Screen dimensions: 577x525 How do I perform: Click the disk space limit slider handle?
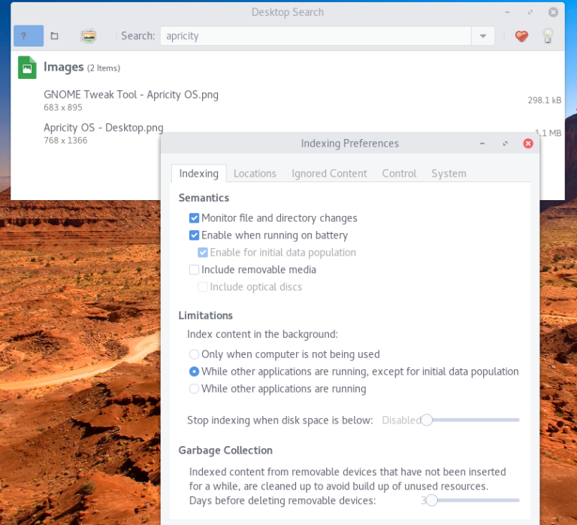(x=427, y=420)
